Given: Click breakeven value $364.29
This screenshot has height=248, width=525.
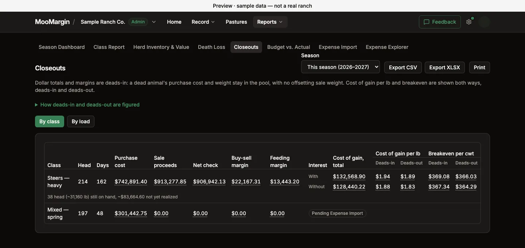Looking at the screenshot, I should point(466,187).
